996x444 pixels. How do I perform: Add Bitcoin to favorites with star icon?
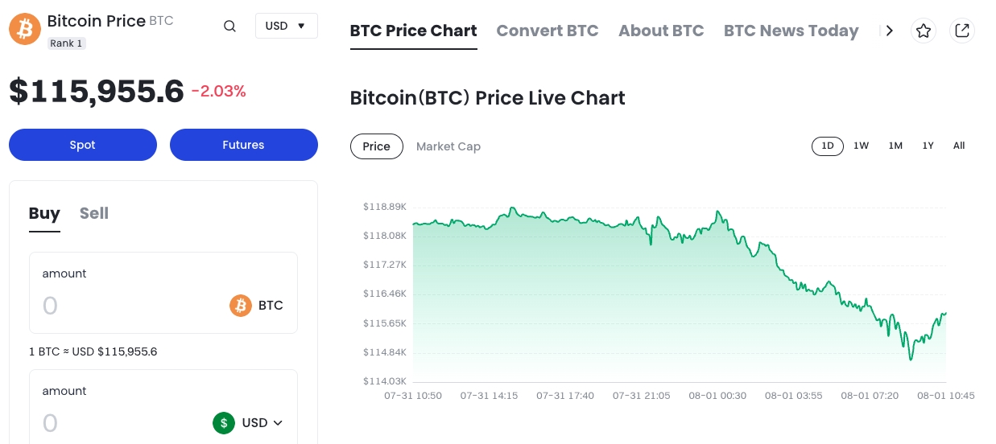924,31
